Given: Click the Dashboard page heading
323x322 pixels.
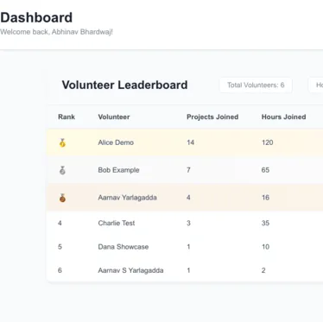Looking at the screenshot, I should 36,17.
